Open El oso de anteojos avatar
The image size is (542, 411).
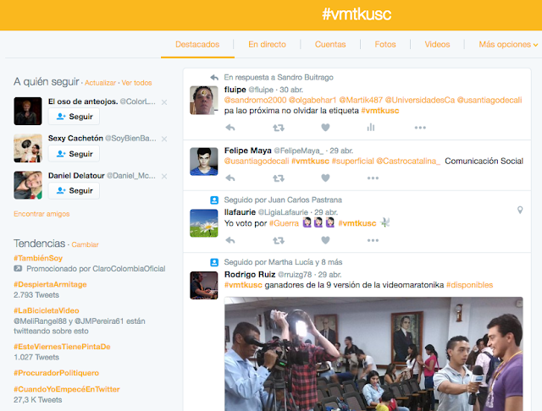click(x=28, y=111)
